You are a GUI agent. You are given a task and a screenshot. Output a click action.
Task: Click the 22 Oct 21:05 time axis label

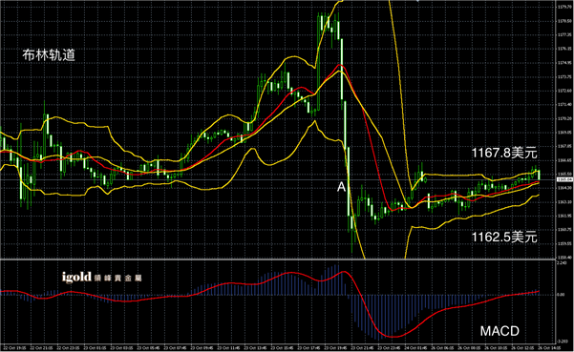(40, 348)
